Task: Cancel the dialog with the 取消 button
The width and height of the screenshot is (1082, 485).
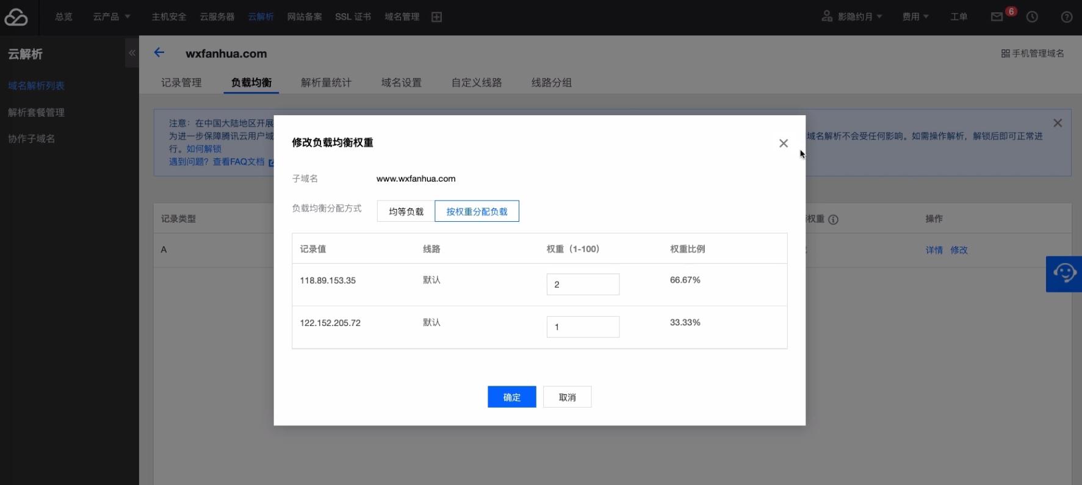Action: (x=568, y=397)
